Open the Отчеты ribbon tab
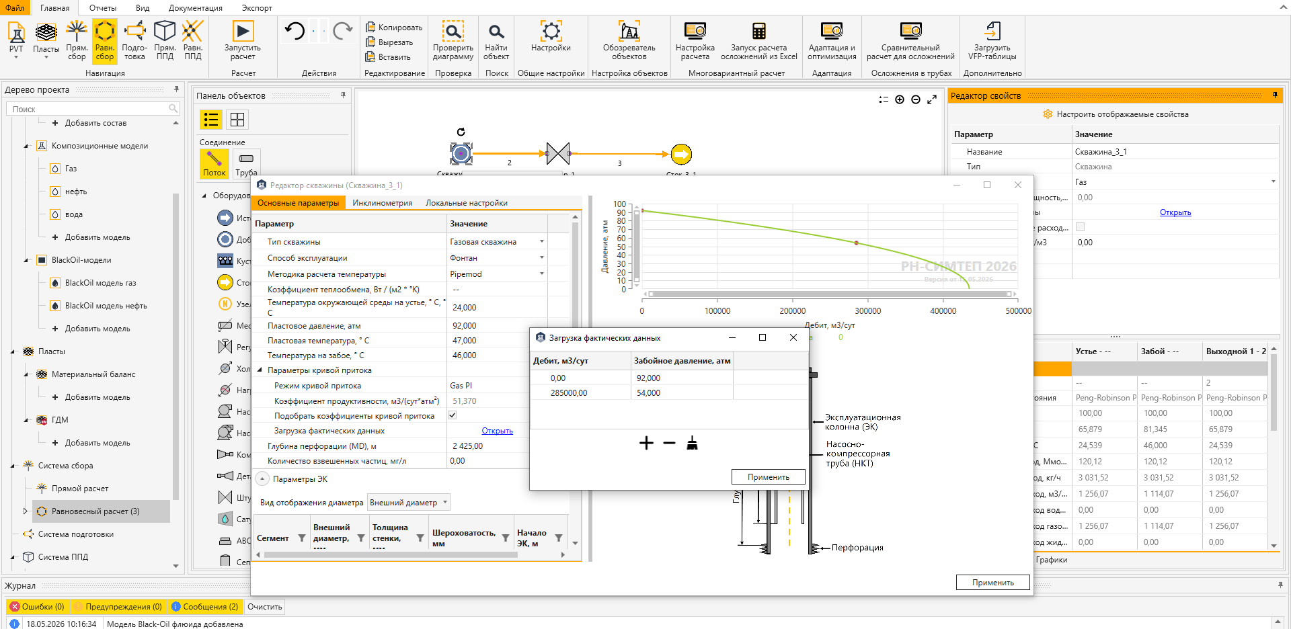 click(103, 8)
